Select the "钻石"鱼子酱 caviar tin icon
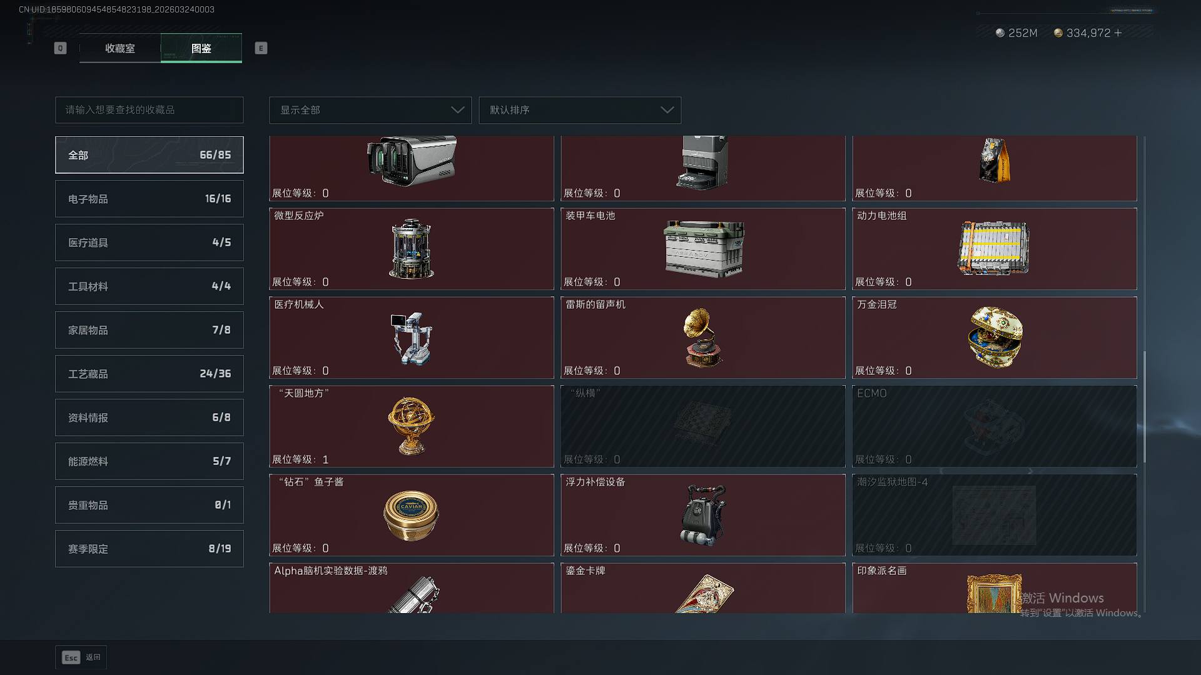This screenshot has height=675, width=1201. 411,516
